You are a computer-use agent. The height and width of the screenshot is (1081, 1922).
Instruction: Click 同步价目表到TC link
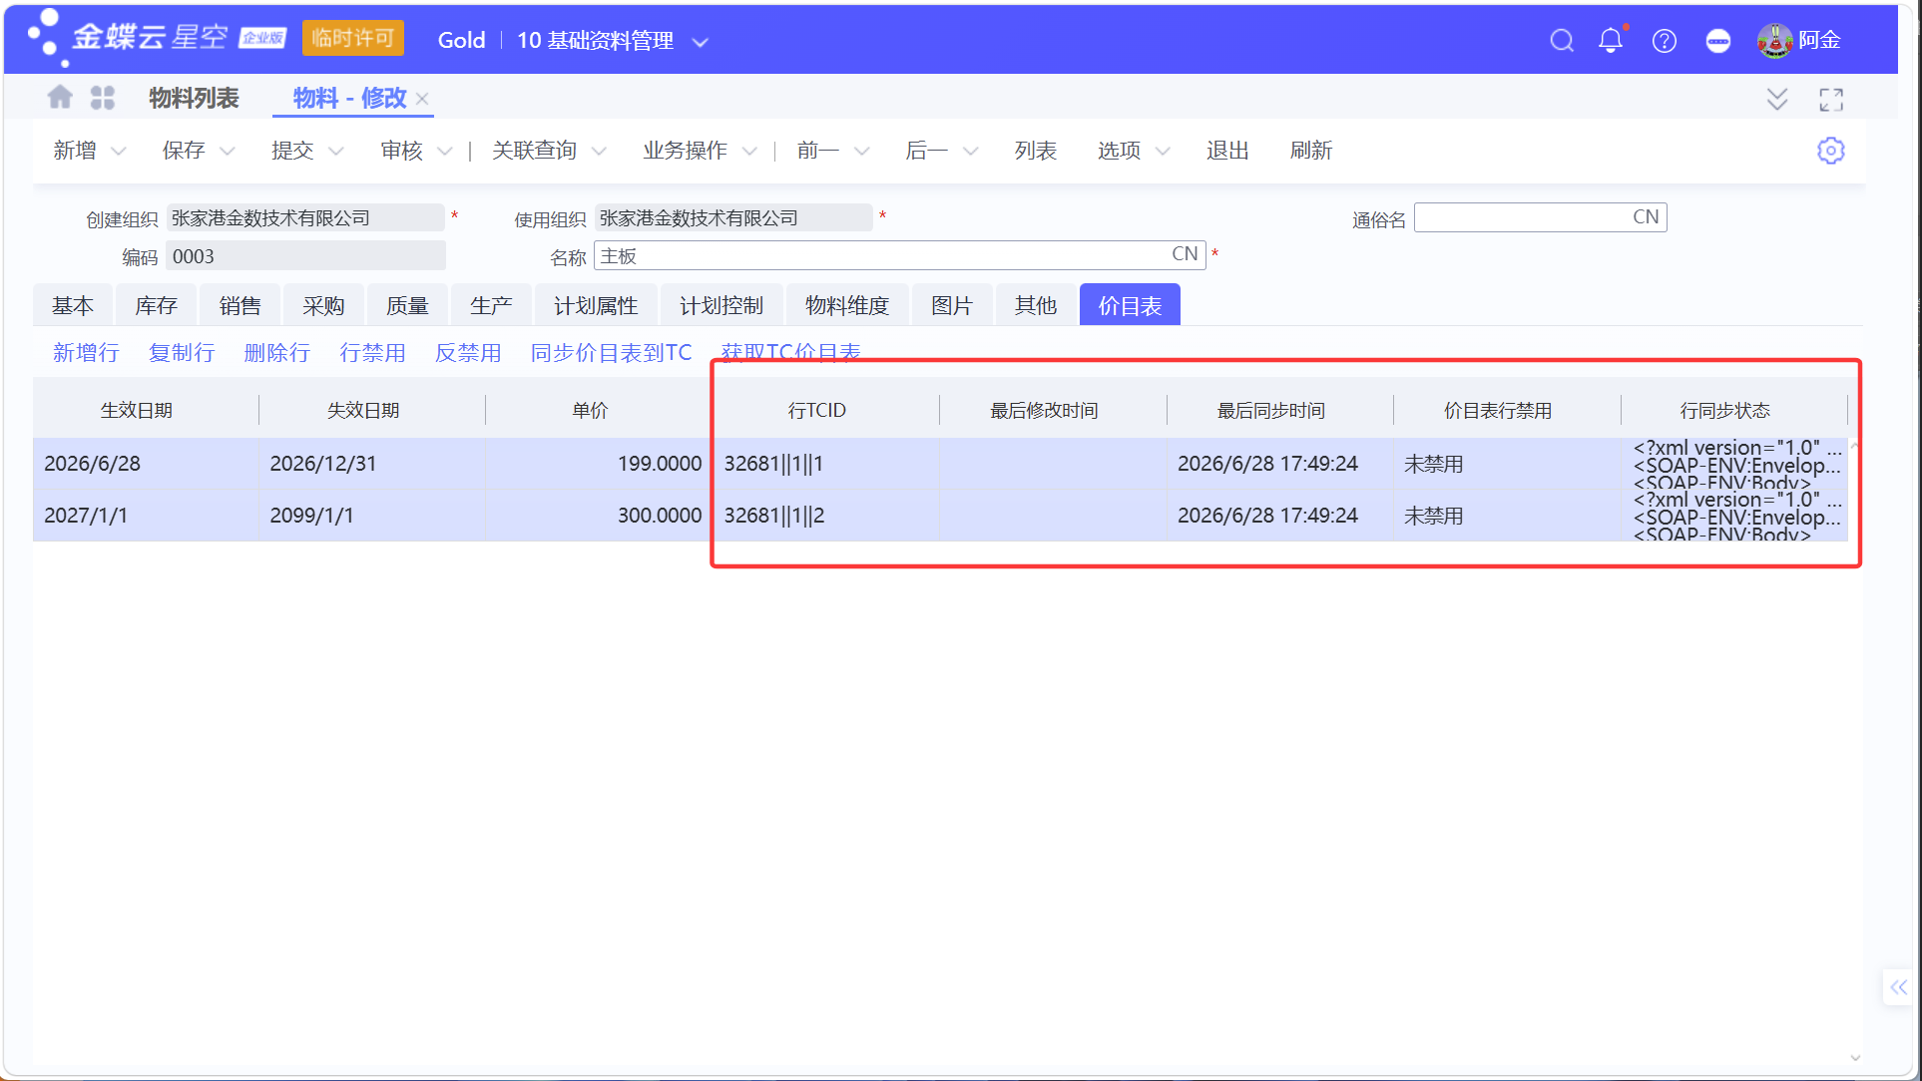pyautogui.click(x=612, y=352)
